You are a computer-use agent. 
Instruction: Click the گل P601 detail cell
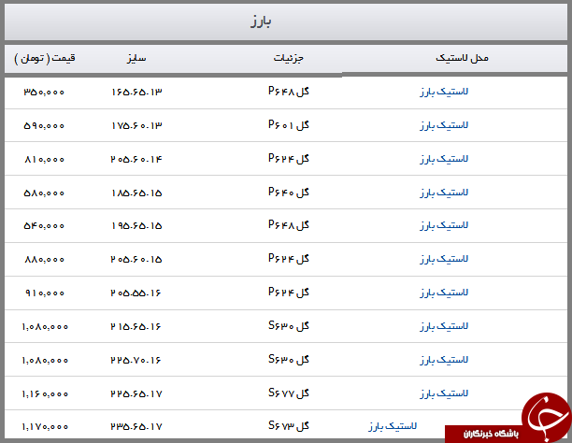[x=289, y=125]
